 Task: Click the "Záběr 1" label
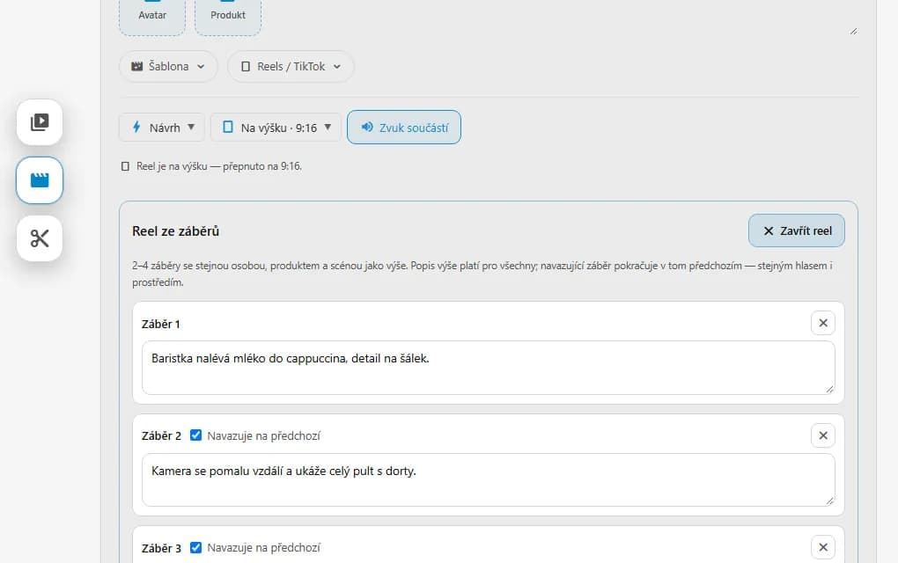coord(161,324)
